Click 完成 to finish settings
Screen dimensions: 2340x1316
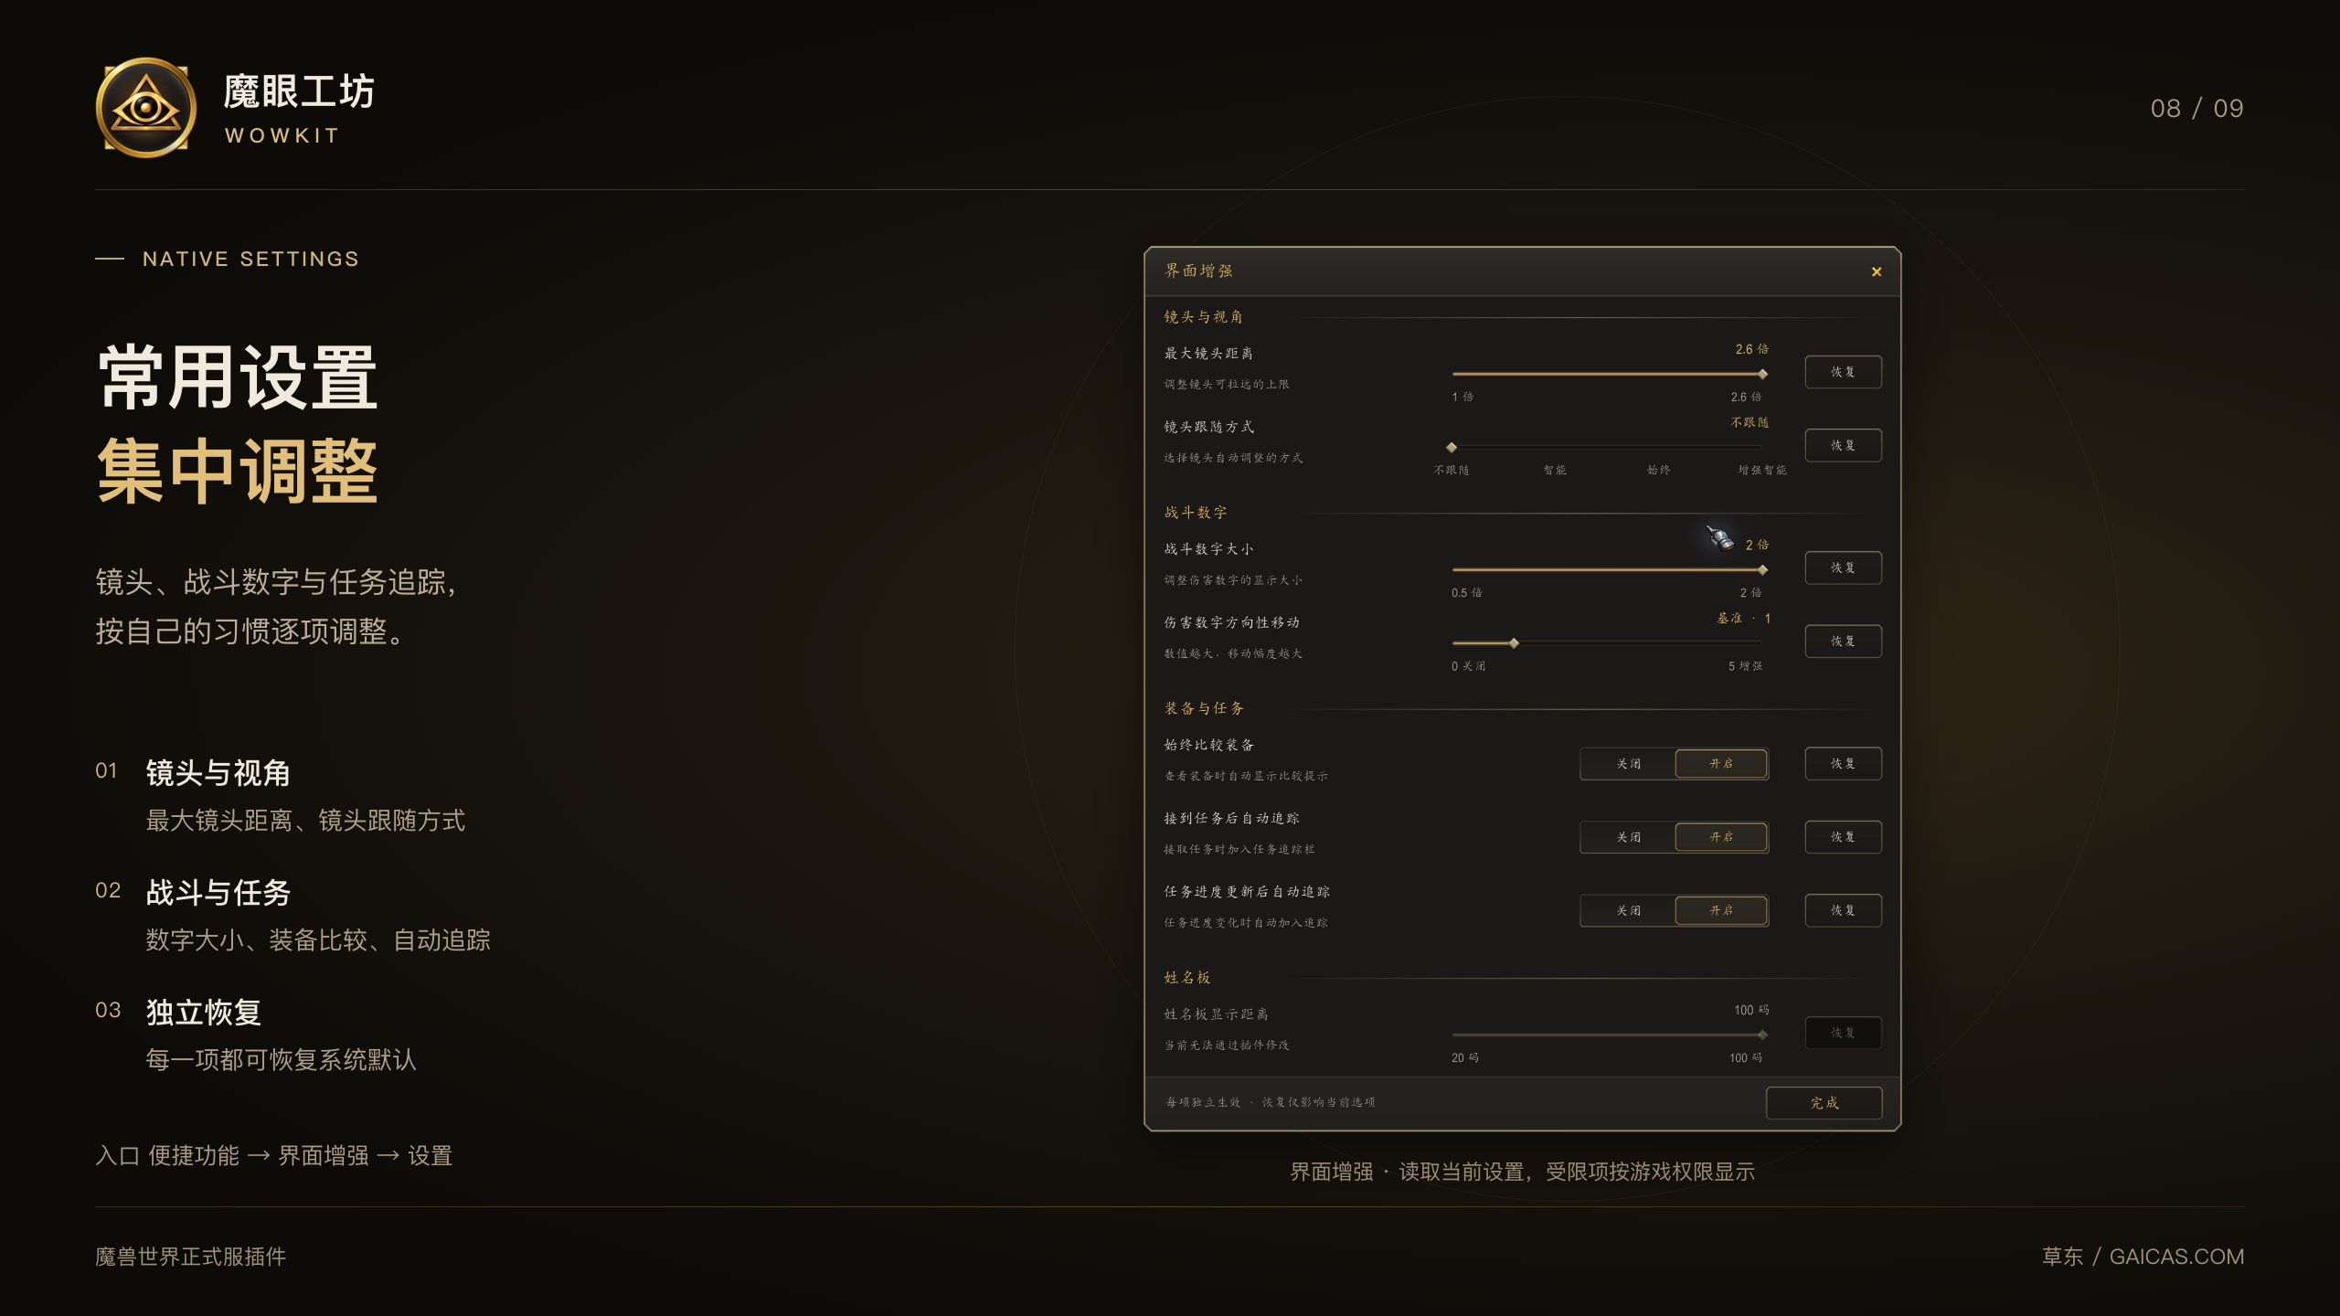(1824, 1102)
